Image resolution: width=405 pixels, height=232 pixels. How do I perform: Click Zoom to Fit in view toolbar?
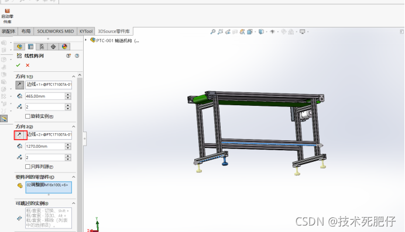pyautogui.click(x=213, y=32)
